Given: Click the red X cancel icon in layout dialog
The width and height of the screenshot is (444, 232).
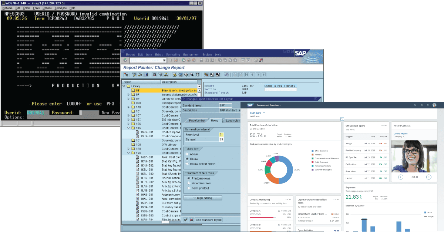Looking at the screenshot, I should click(191, 220).
